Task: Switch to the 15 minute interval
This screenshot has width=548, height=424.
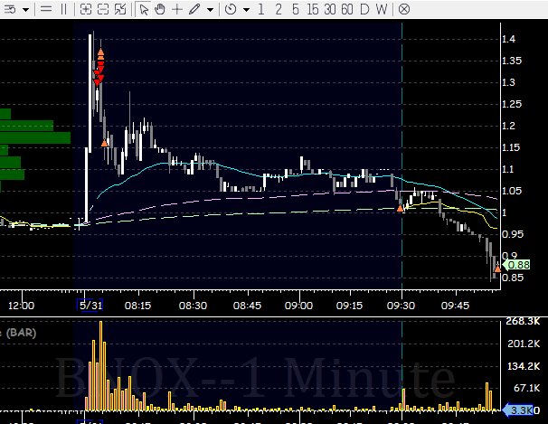Action: click(x=313, y=9)
